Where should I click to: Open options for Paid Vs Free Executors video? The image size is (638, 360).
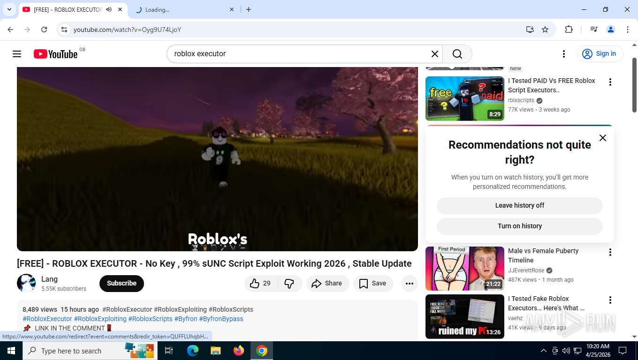click(x=610, y=82)
